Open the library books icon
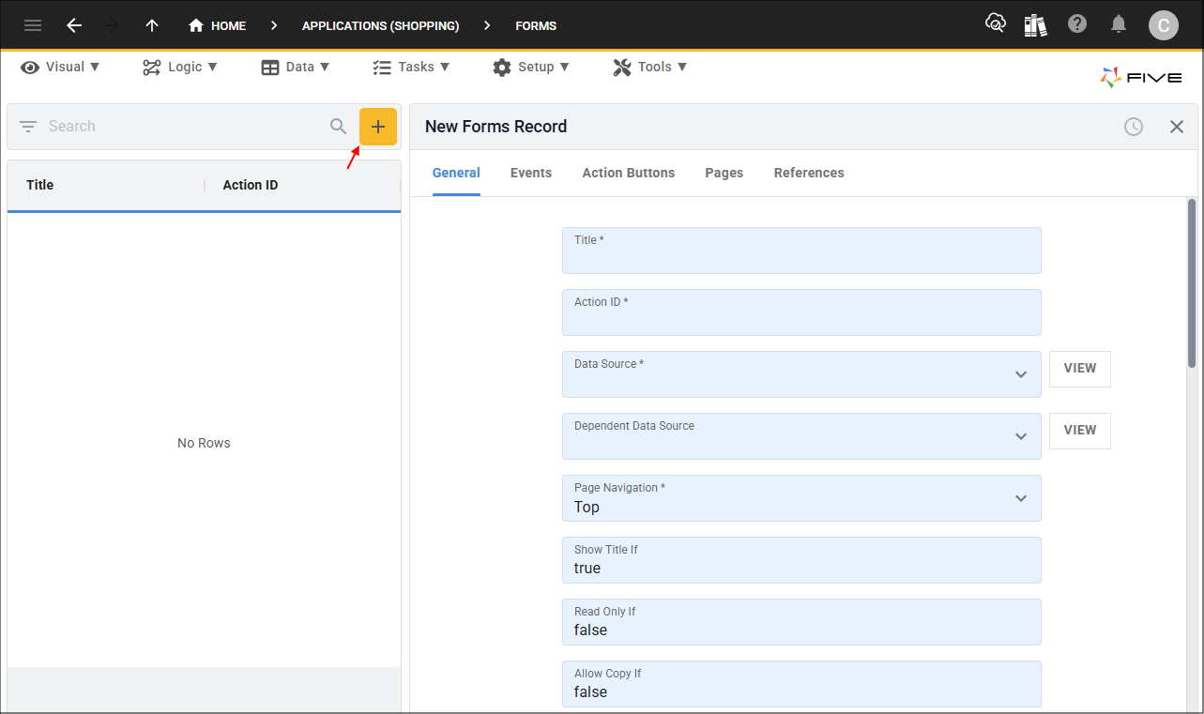The image size is (1204, 714). tap(1035, 25)
